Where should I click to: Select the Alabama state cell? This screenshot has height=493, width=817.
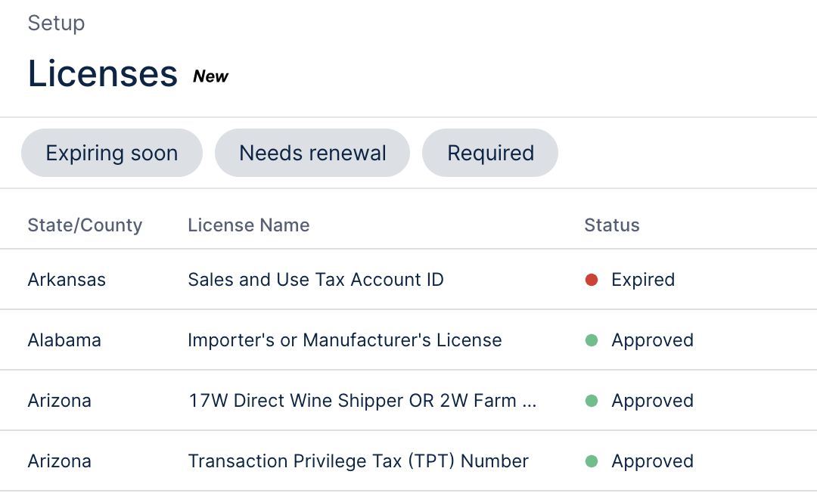[x=64, y=340]
